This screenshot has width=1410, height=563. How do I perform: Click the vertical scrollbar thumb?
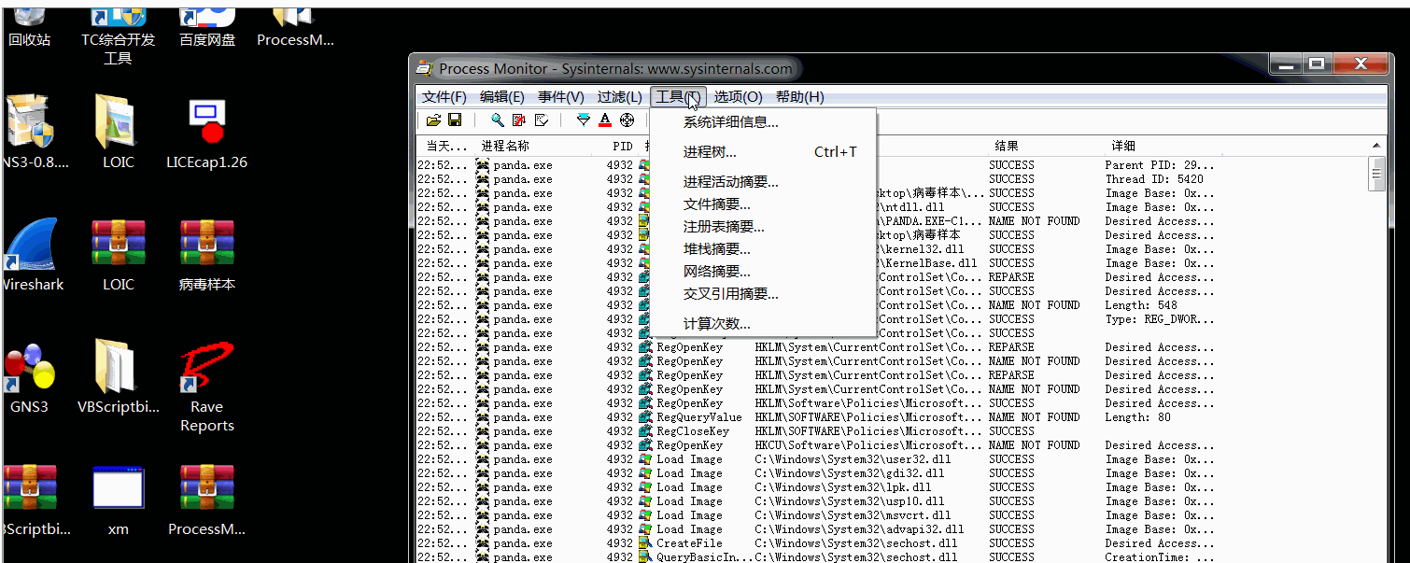1376,174
